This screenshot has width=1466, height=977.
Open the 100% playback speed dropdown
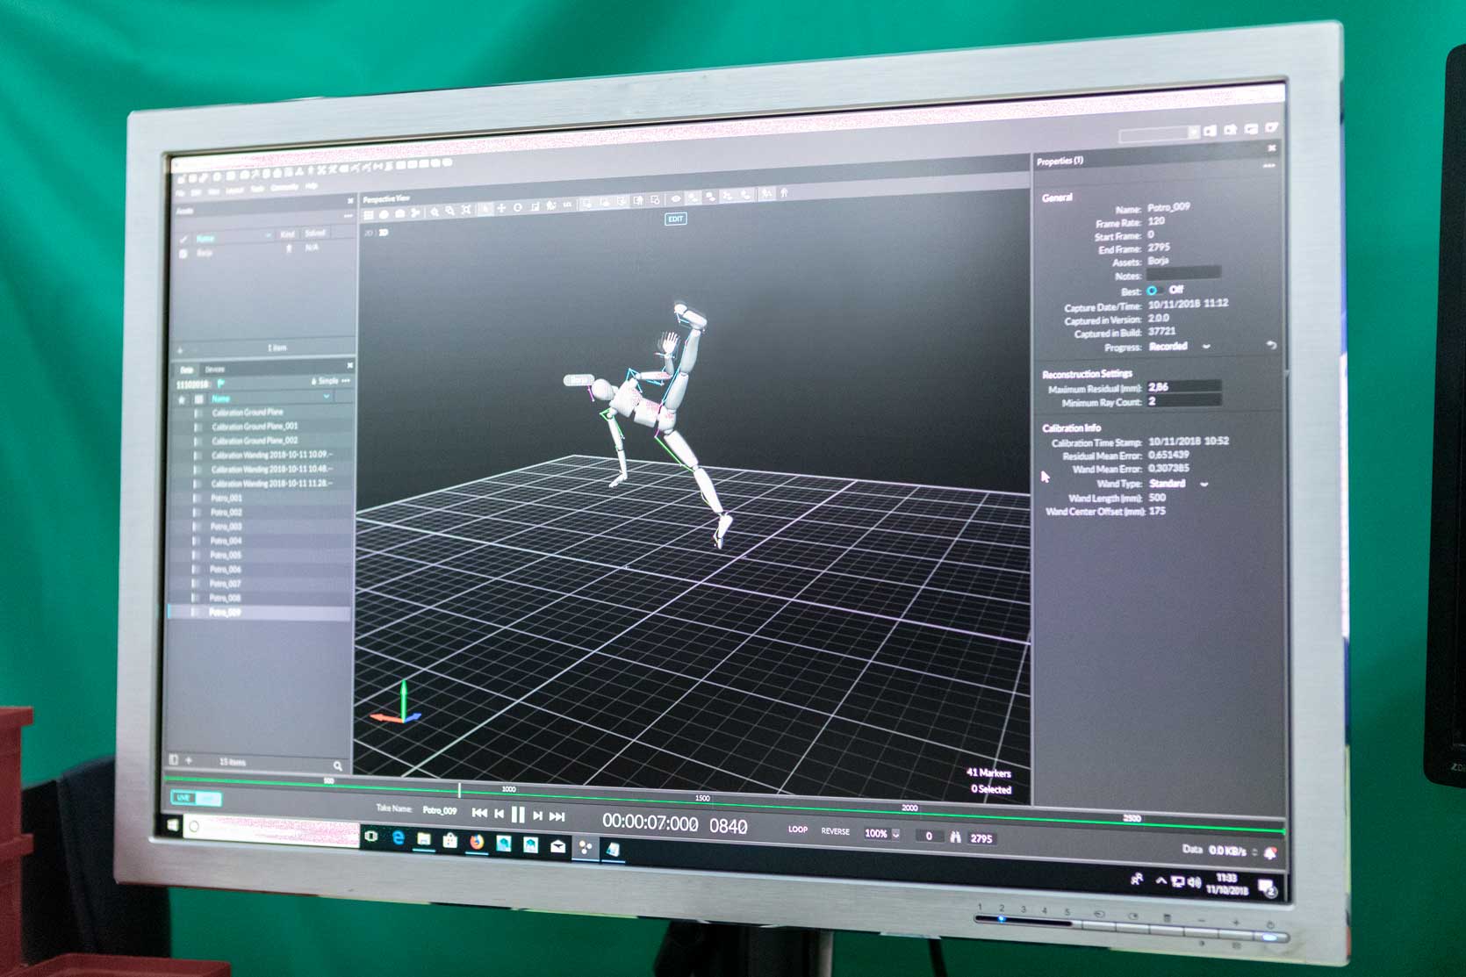click(x=882, y=833)
